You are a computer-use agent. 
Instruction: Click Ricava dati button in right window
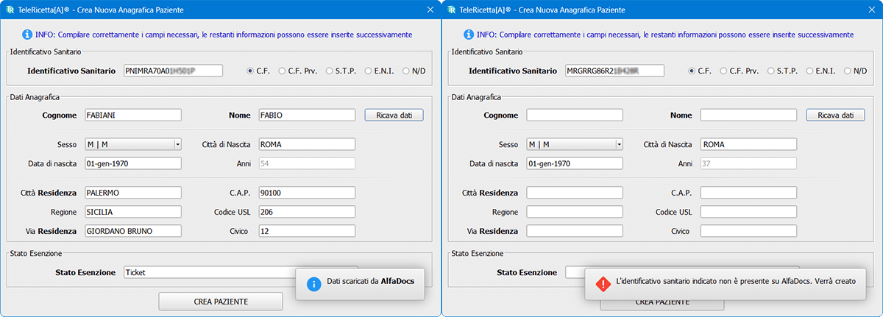pos(835,115)
